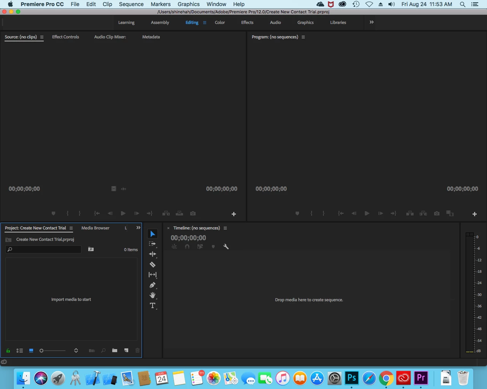Click Drag Audio Only icon in Source monitor

click(x=123, y=189)
